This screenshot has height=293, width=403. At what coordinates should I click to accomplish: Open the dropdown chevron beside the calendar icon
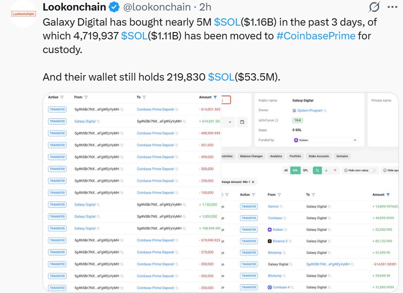click(230, 122)
